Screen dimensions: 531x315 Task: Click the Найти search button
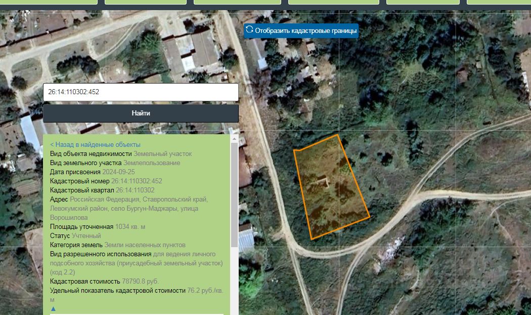141,113
